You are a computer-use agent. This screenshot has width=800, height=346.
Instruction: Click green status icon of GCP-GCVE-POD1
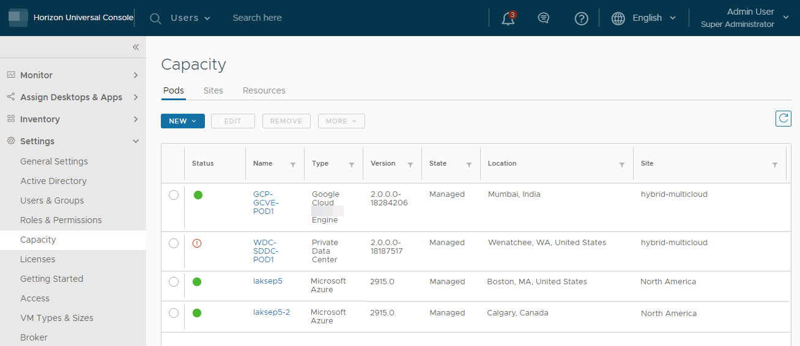pyautogui.click(x=198, y=195)
